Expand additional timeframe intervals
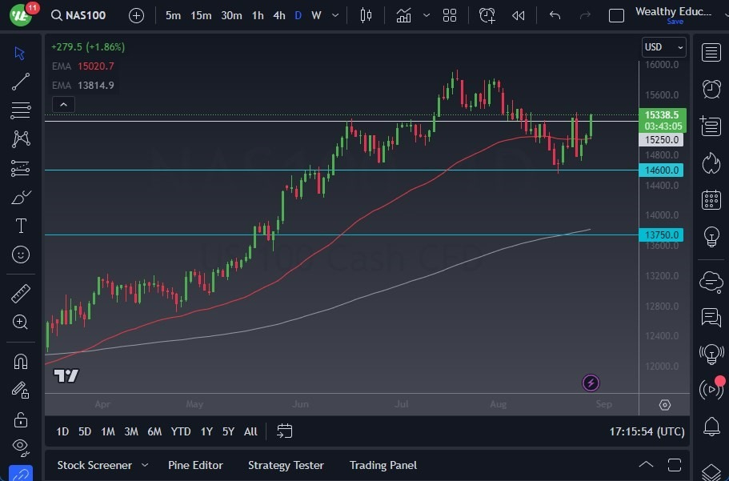Image resolution: width=729 pixels, height=481 pixels. pos(334,15)
